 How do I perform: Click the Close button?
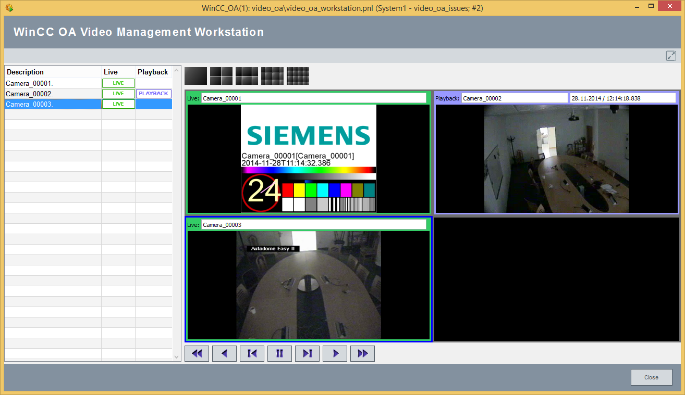(x=651, y=377)
